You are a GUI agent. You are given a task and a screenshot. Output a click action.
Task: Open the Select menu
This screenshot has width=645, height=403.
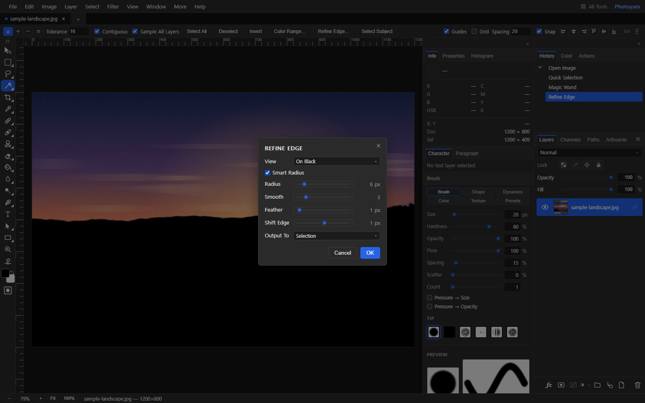pyautogui.click(x=92, y=6)
